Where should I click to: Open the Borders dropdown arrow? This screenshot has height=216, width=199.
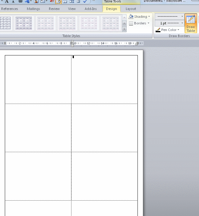[149, 23]
